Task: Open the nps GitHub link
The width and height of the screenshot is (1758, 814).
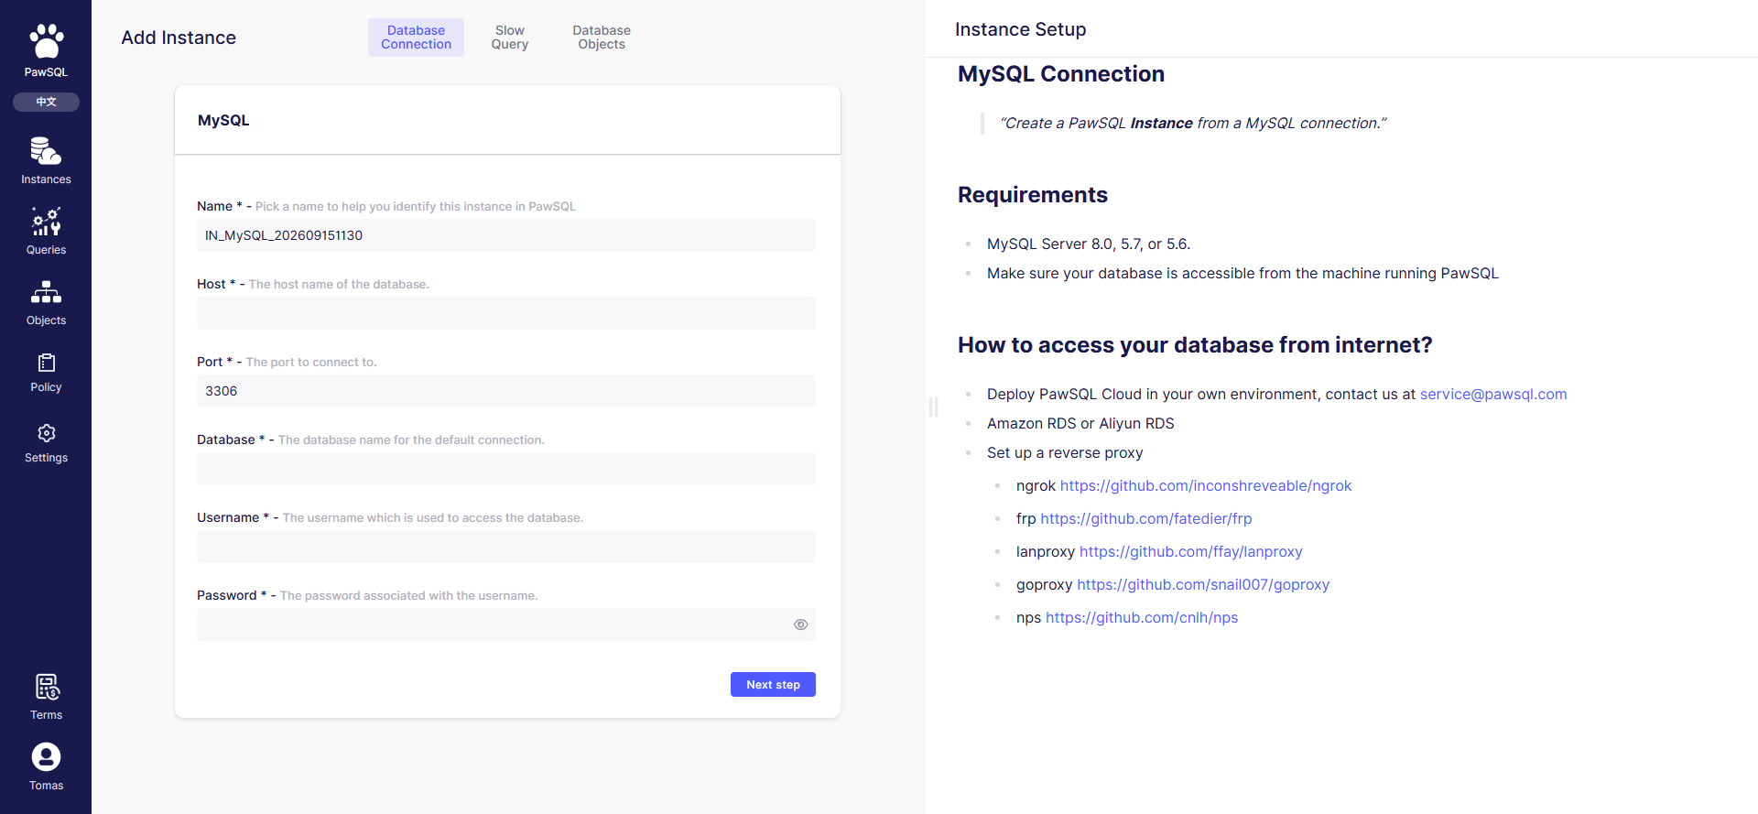Action: 1142,617
